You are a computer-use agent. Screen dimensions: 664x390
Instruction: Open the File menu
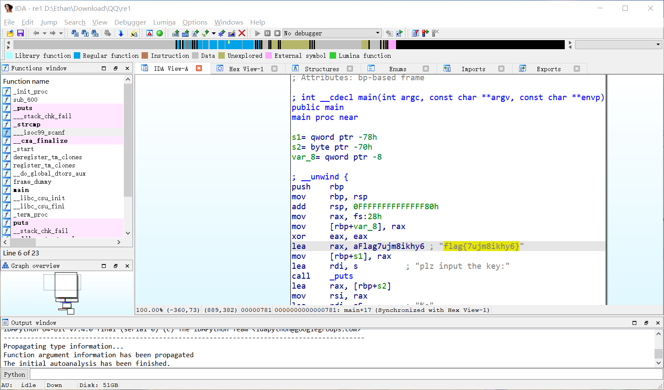click(9, 22)
